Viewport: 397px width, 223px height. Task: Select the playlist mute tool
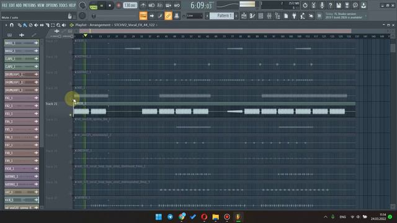coord(36,25)
